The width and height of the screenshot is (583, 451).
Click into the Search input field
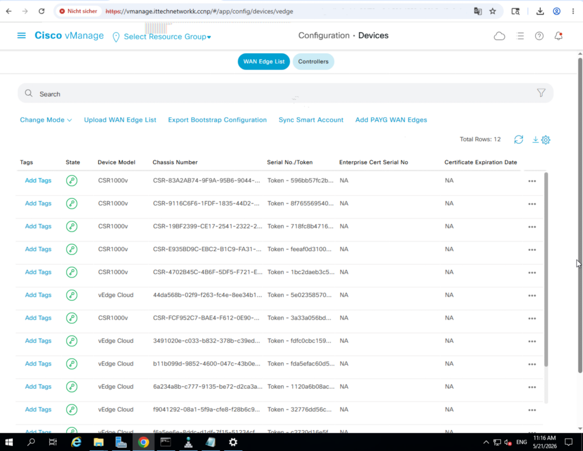[285, 94]
